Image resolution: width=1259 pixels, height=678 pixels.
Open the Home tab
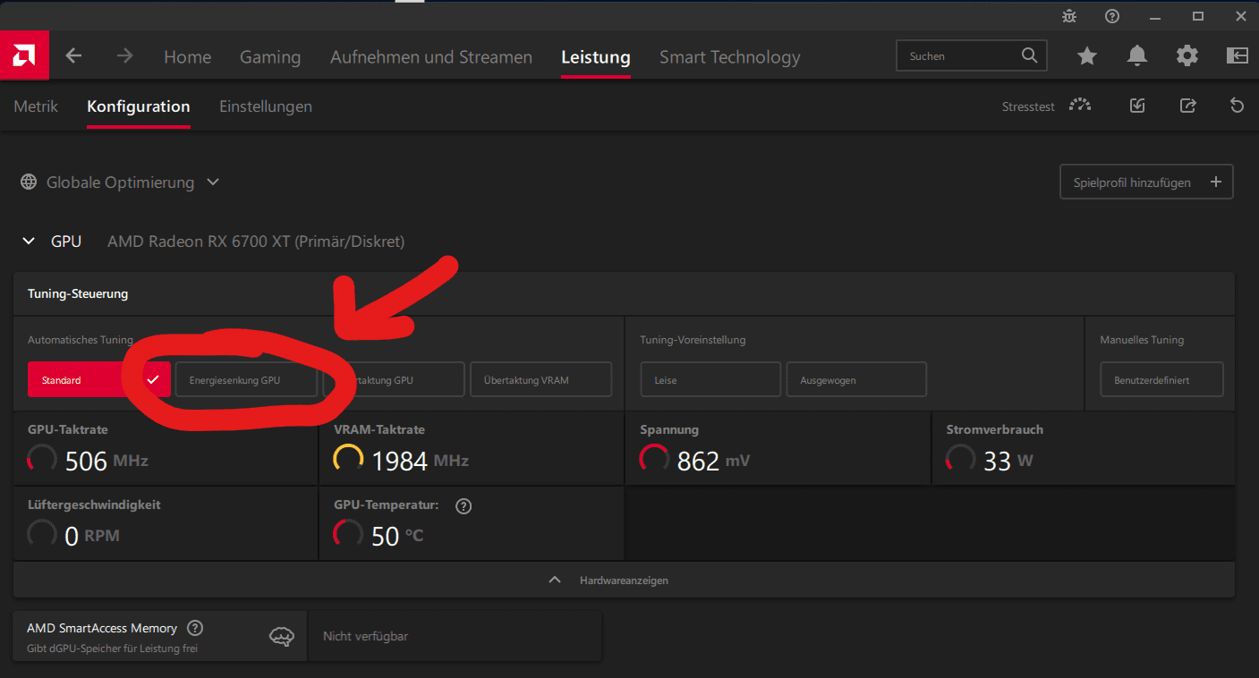click(x=188, y=57)
